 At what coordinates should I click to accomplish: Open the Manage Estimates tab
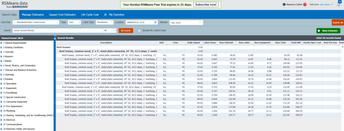pyautogui.click(x=33, y=14)
